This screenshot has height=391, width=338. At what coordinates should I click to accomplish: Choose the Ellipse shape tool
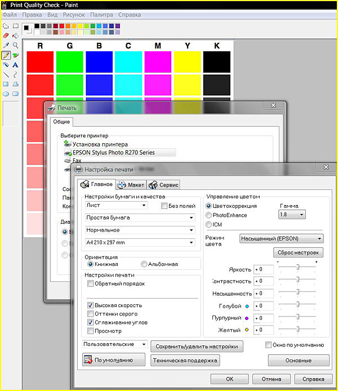[x=6, y=94]
